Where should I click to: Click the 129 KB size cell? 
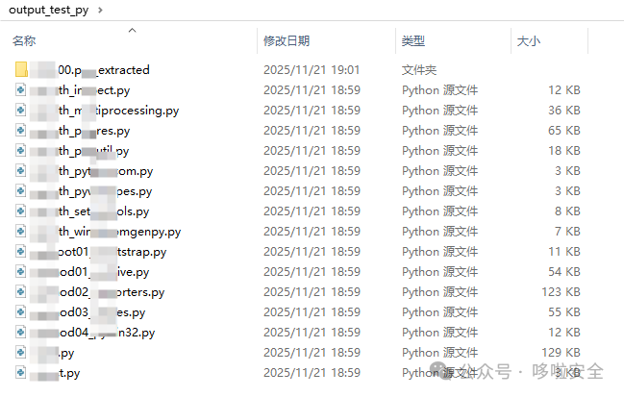click(x=562, y=353)
